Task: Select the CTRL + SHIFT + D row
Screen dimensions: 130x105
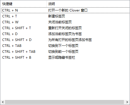Action: pos(66,40)
